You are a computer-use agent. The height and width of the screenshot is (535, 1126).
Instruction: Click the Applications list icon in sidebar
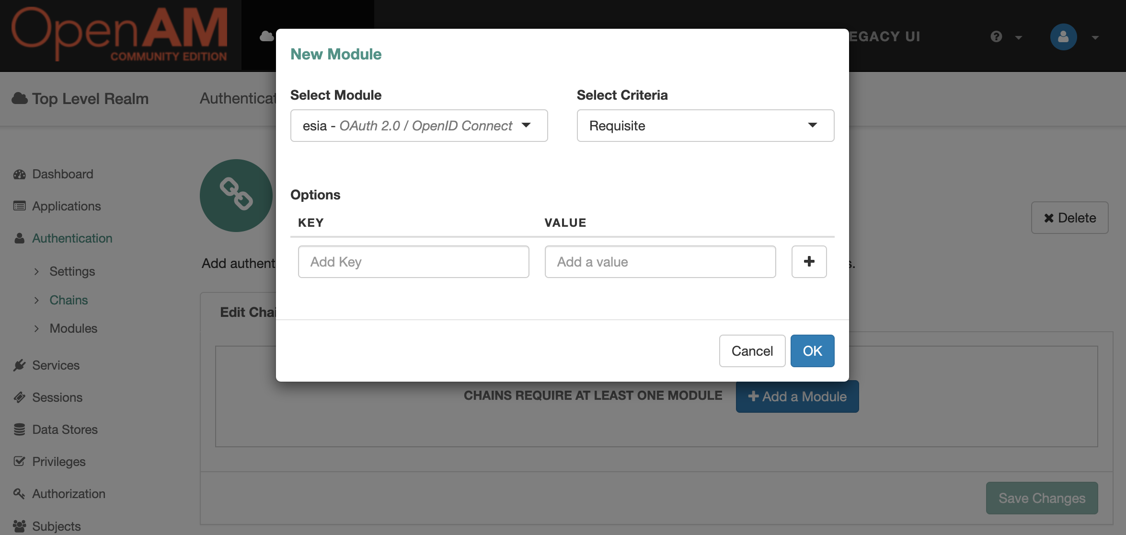click(x=20, y=206)
